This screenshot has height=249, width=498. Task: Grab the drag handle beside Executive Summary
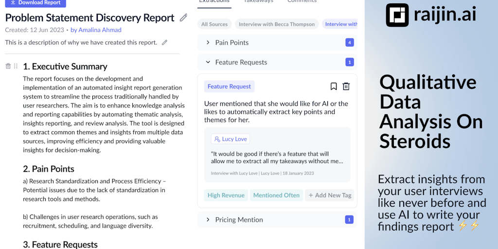click(16, 66)
